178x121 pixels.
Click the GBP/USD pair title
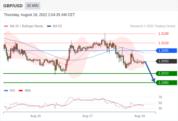pyautogui.click(x=13, y=6)
